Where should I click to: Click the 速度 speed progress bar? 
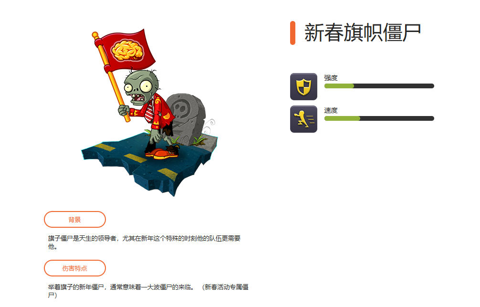[379, 118]
